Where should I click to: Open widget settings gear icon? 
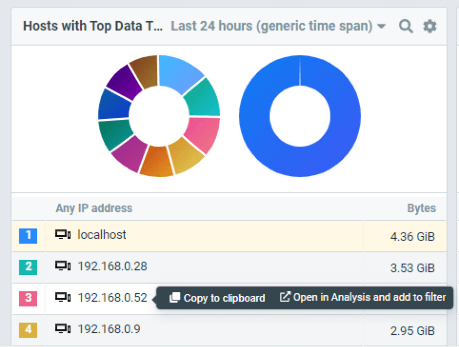pyautogui.click(x=430, y=26)
